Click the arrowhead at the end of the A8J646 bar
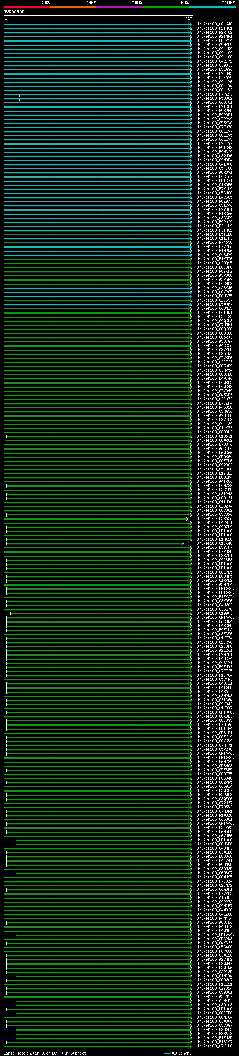239x1056 pixels. 191,24
